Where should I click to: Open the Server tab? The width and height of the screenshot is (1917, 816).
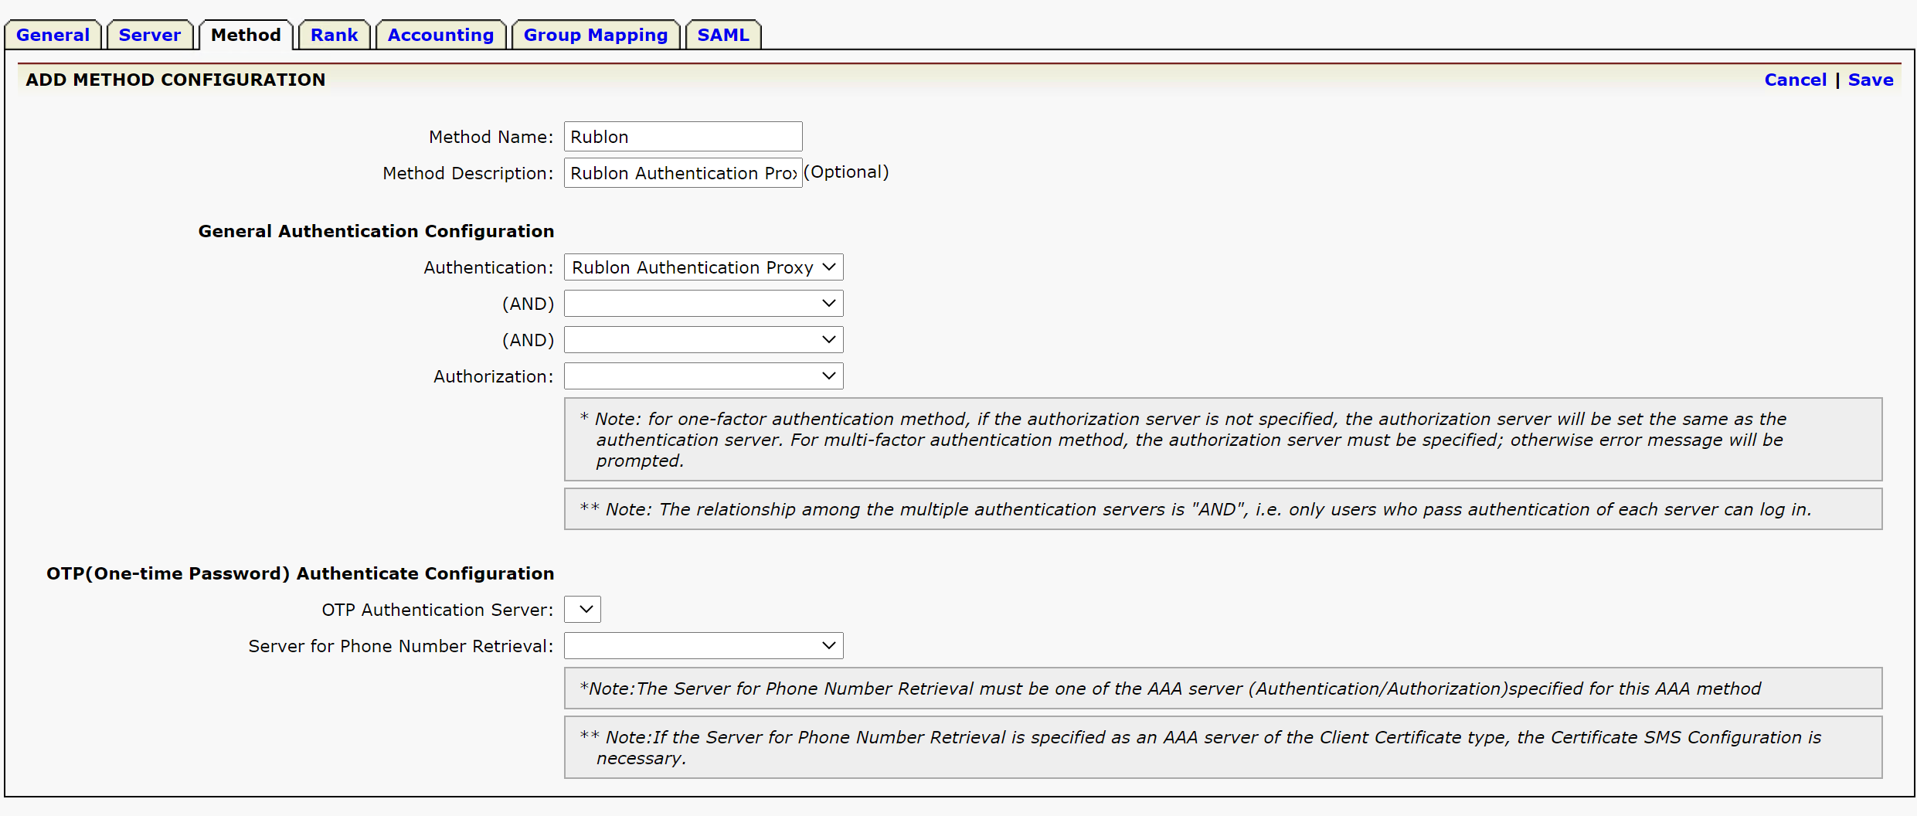point(149,35)
